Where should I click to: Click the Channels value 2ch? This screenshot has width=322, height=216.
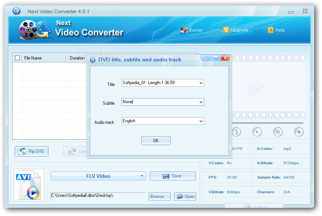(287, 192)
